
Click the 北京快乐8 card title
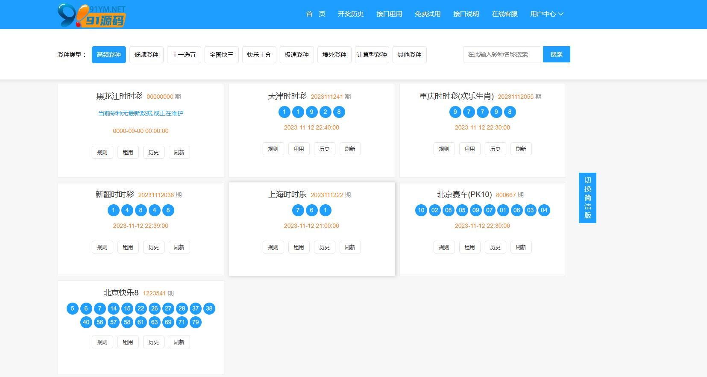[x=121, y=293]
